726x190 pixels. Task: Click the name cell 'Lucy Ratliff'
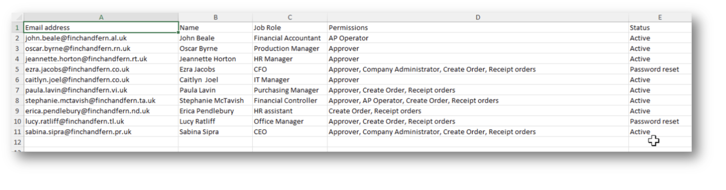[215, 121]
